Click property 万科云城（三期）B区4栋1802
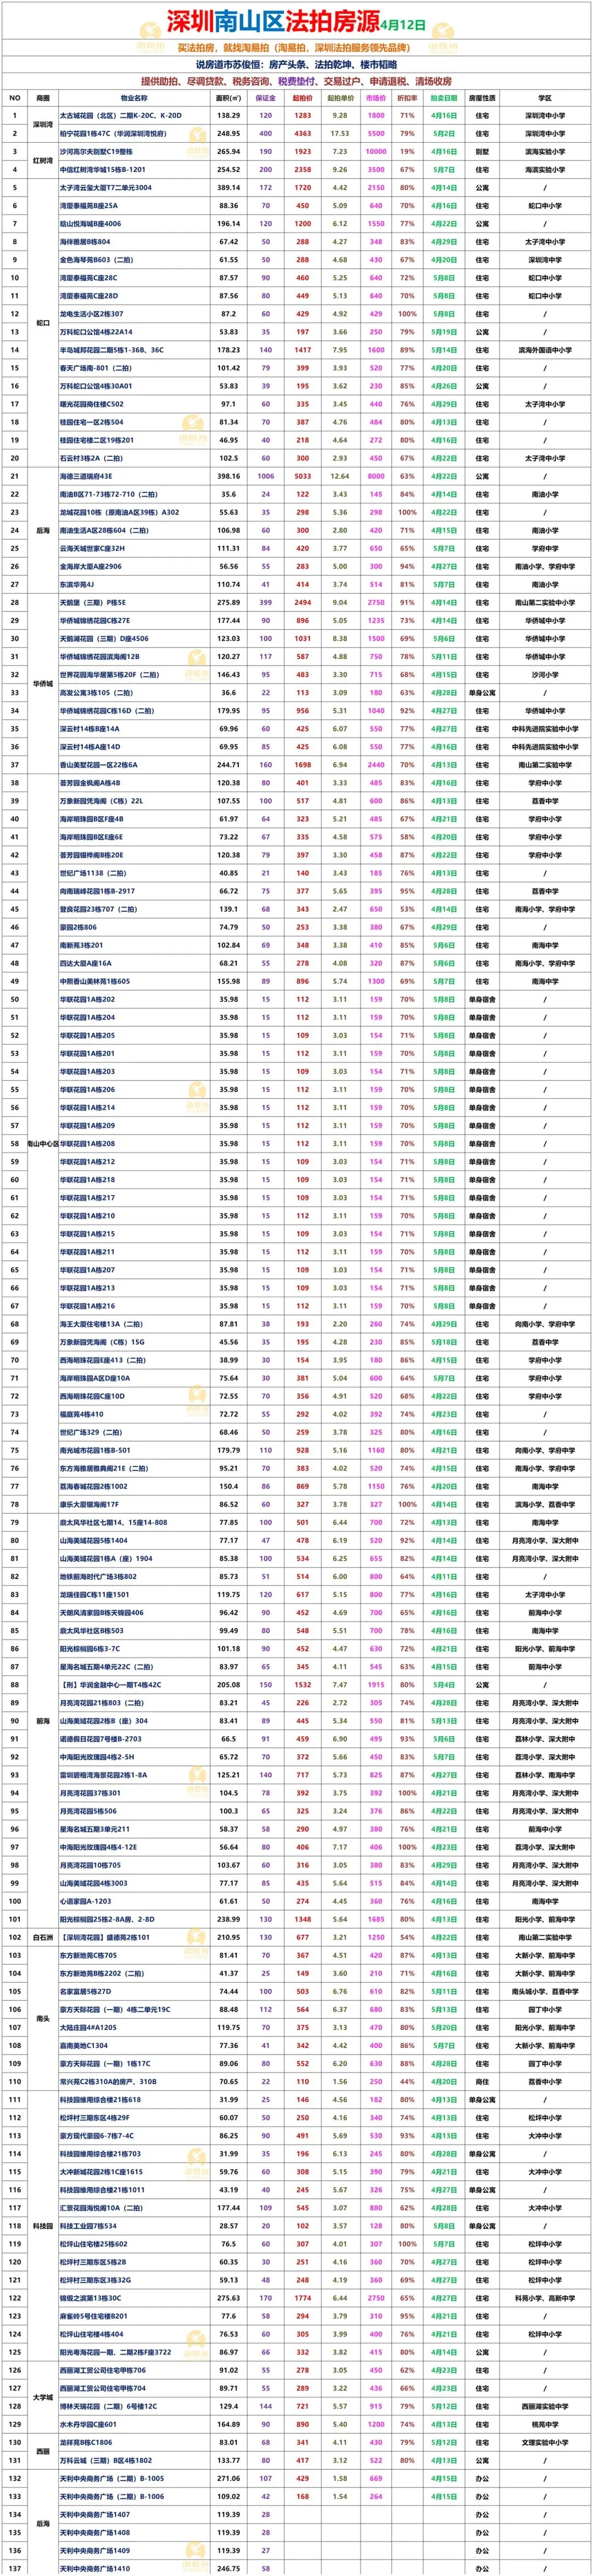593x2576 pixels. tap(106, 2460)
